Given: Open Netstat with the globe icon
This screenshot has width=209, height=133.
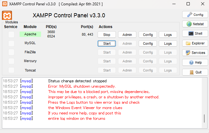Looking at the screenshot, I should click(x=195, y=24).
